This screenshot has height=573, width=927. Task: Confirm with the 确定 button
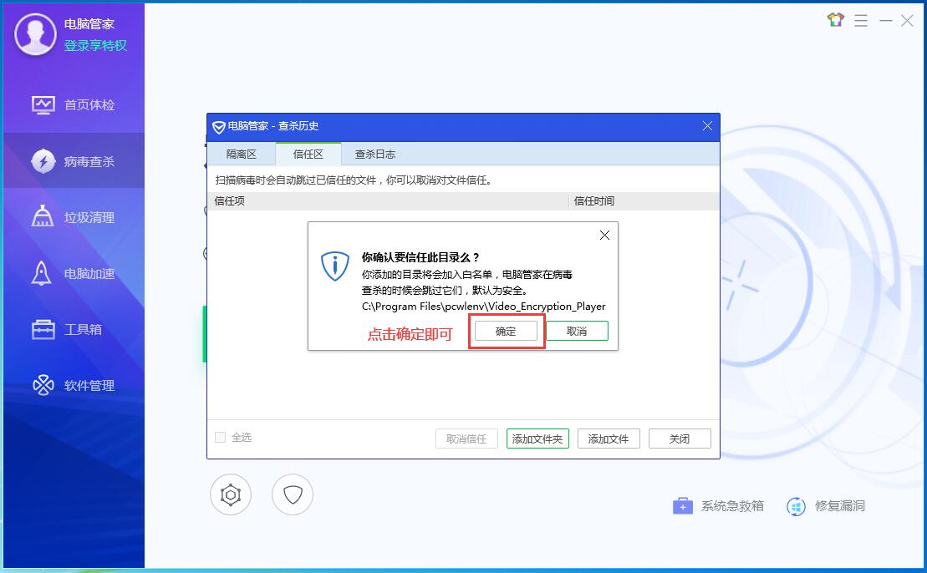(506, 332)
